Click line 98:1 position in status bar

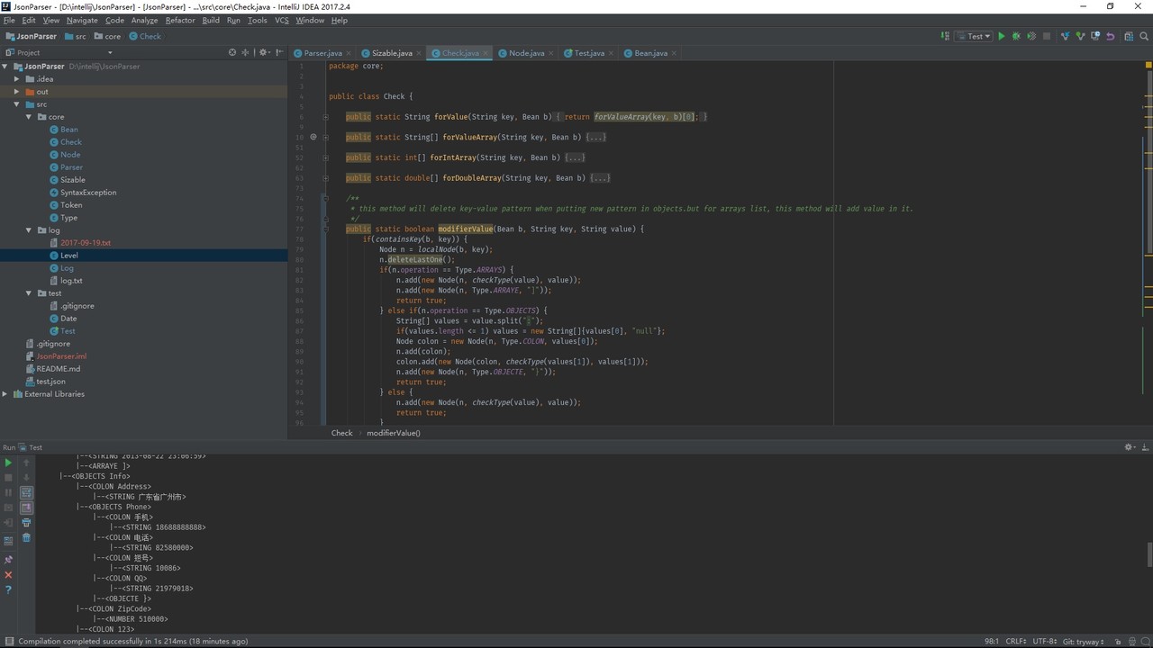pyautogui.click(x=991, y=642)
